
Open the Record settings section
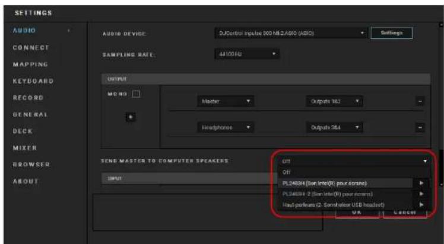tap(28, 98)
